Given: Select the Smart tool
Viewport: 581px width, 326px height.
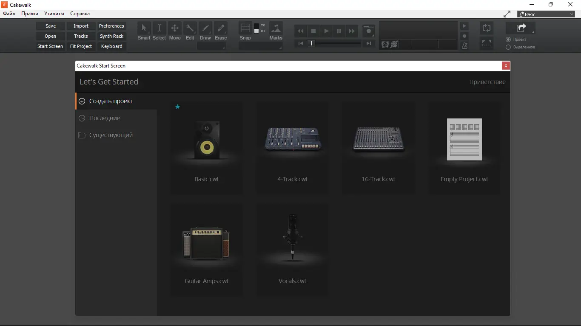Looking at the screenshot, I should pyautogui.click(x=144, y=28).
